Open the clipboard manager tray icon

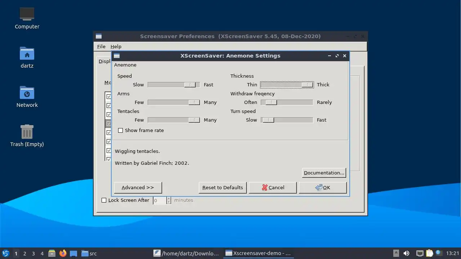tap(430, 253)
